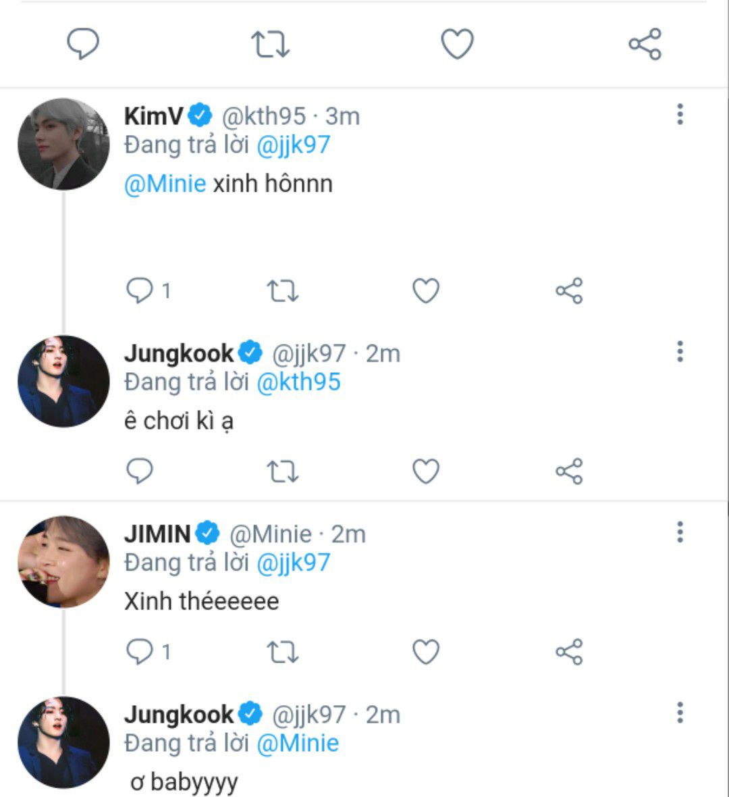The image size is (729, 797).
Task: Open more options on JIMIN's tweet
Action: [x=680, y=532]
